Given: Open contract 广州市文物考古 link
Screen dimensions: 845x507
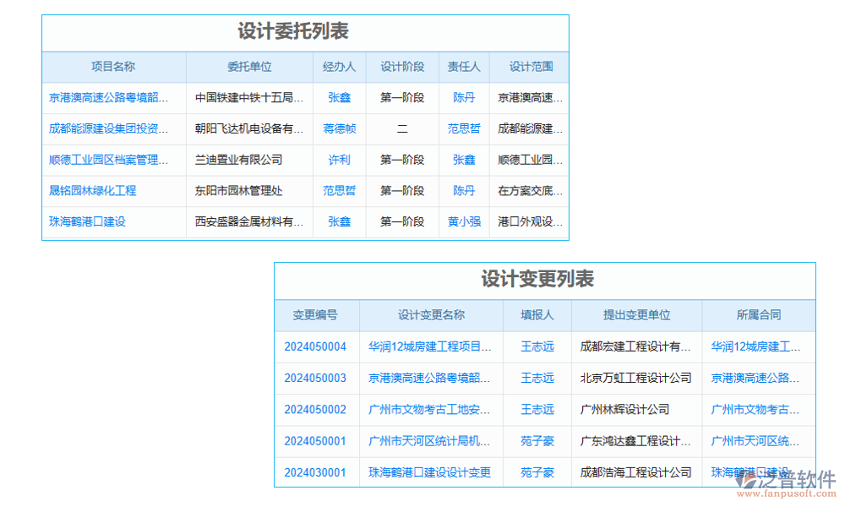Looking at the screenshot, I should 758,410.
